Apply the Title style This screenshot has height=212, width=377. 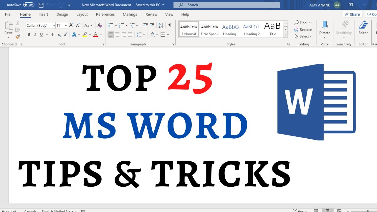click(x=273, y=29)
